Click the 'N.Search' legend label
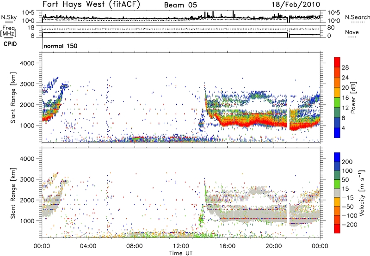 [357, 17]
